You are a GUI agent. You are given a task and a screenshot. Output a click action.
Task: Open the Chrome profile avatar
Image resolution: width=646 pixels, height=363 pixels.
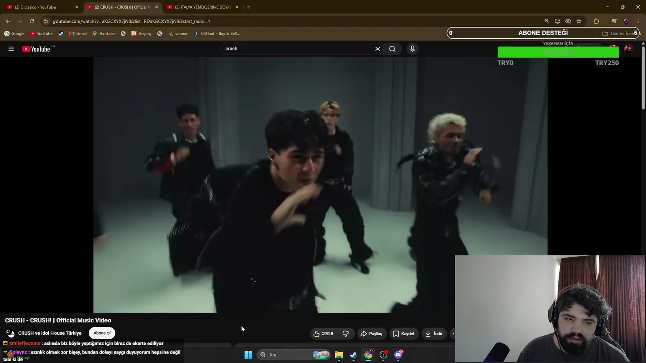(x=626, y=21)
